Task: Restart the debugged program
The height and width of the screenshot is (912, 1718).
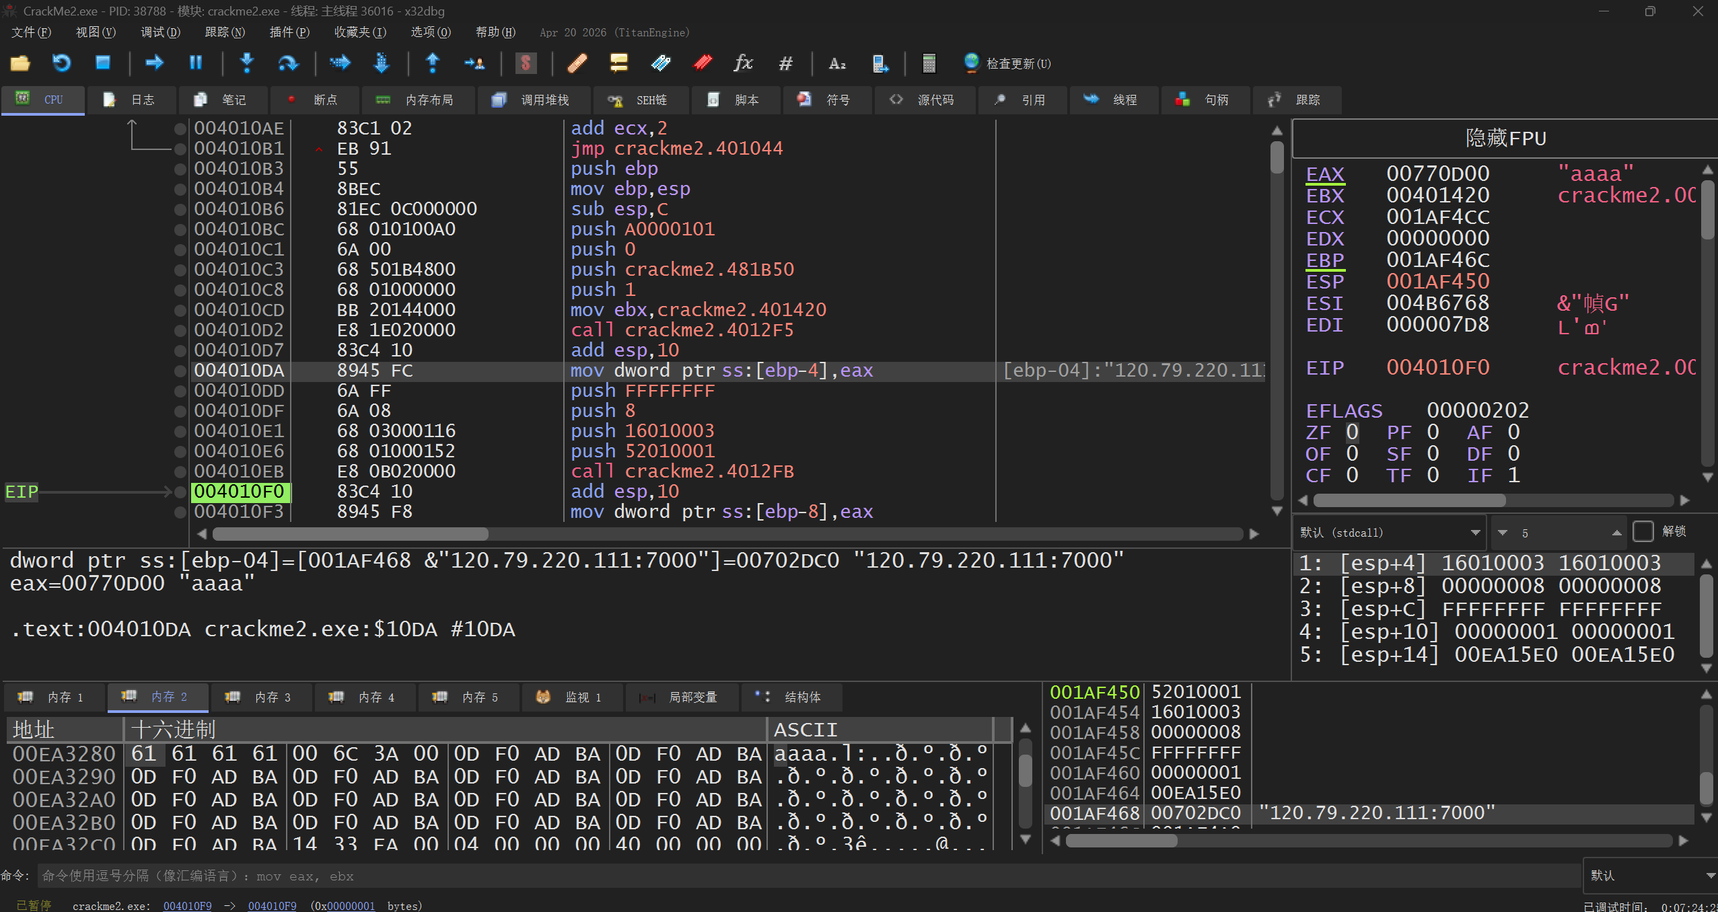Action: click(61, 63)
